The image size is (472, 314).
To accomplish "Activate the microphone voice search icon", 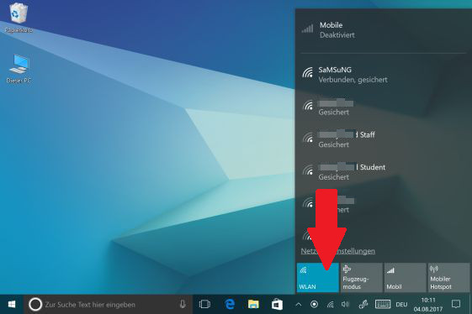I will click(x=183, y=305).
